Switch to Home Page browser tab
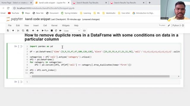Screen dimensions: 190x106 (x=15, y=3)
